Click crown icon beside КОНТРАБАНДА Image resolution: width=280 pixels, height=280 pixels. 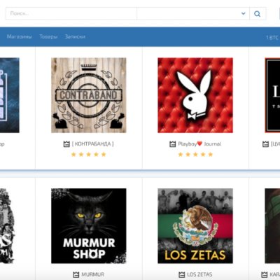click(66, 144)
